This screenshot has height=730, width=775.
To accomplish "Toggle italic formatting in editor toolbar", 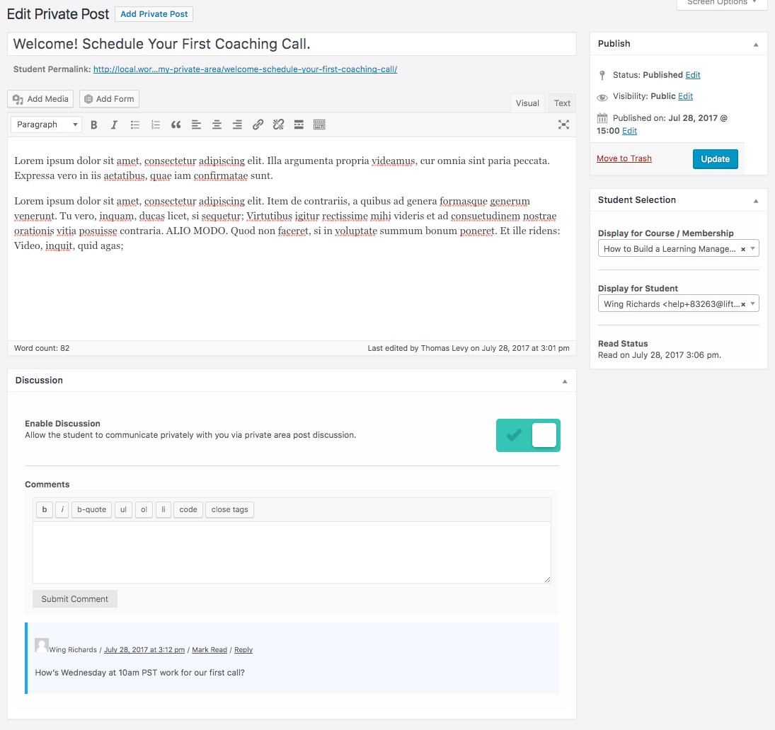I will pos(114,125).
